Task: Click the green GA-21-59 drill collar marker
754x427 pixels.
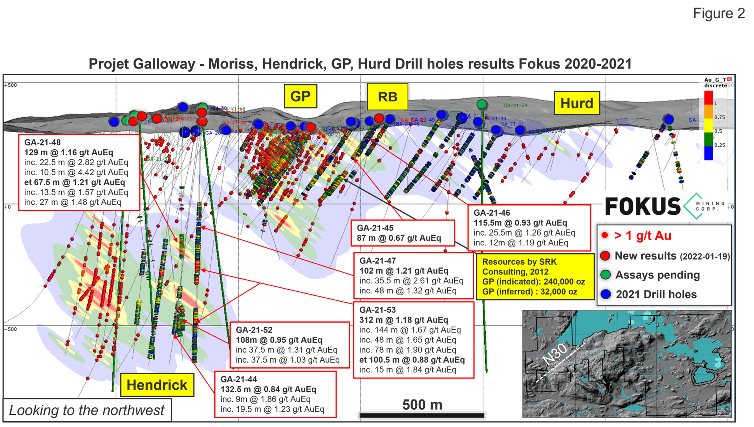Action: 482,104
